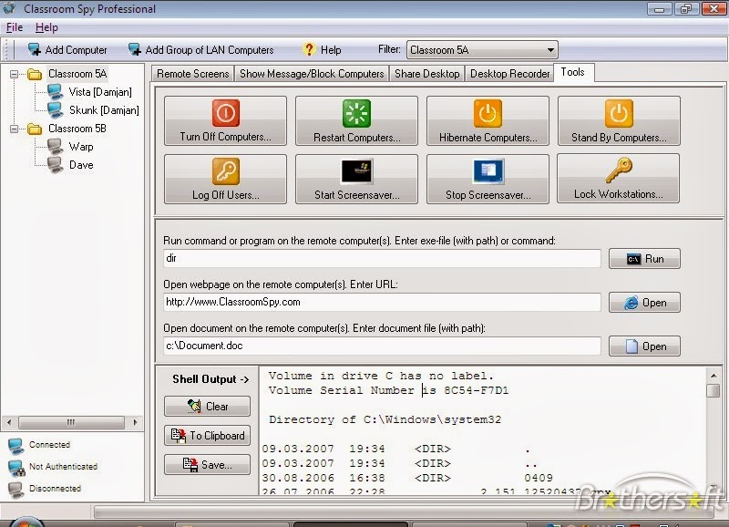Clear the shell output

[207, 406]
